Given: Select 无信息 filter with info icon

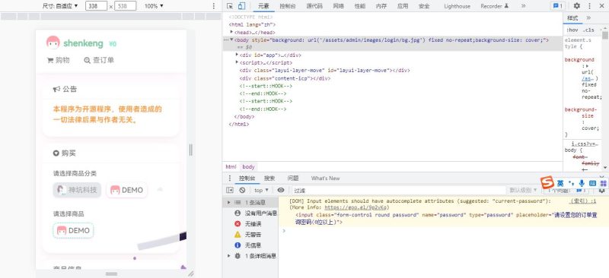Looking at the screenshot, I should click(248, 245).
